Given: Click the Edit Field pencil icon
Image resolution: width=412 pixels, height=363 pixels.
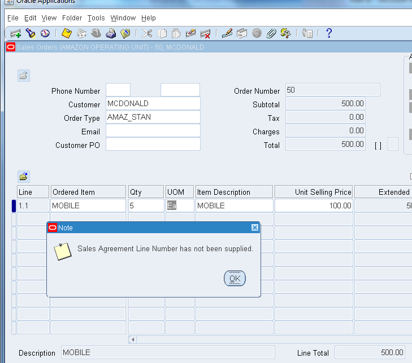Looking at the screenshot, I should 227,33.
